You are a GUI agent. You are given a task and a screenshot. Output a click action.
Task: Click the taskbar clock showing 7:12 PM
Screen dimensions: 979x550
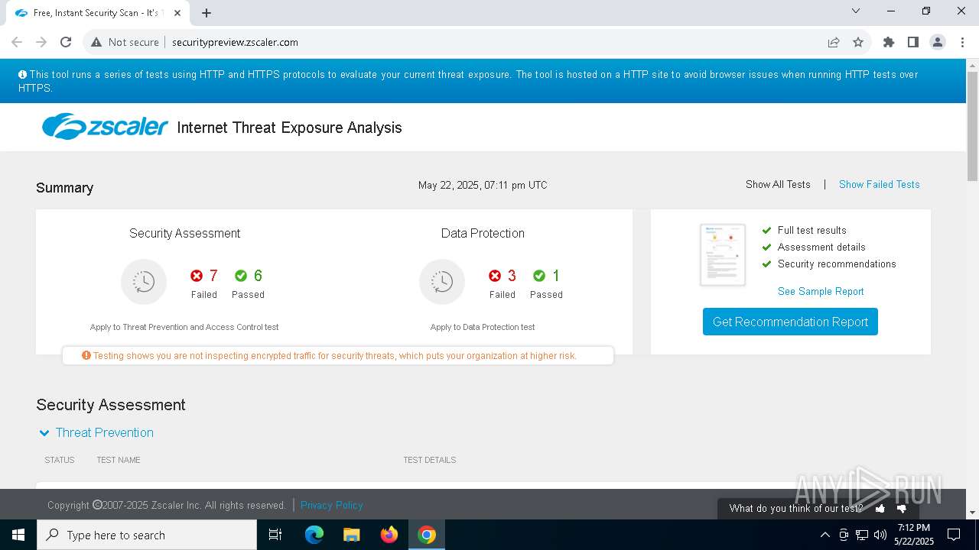coord(914,535)
